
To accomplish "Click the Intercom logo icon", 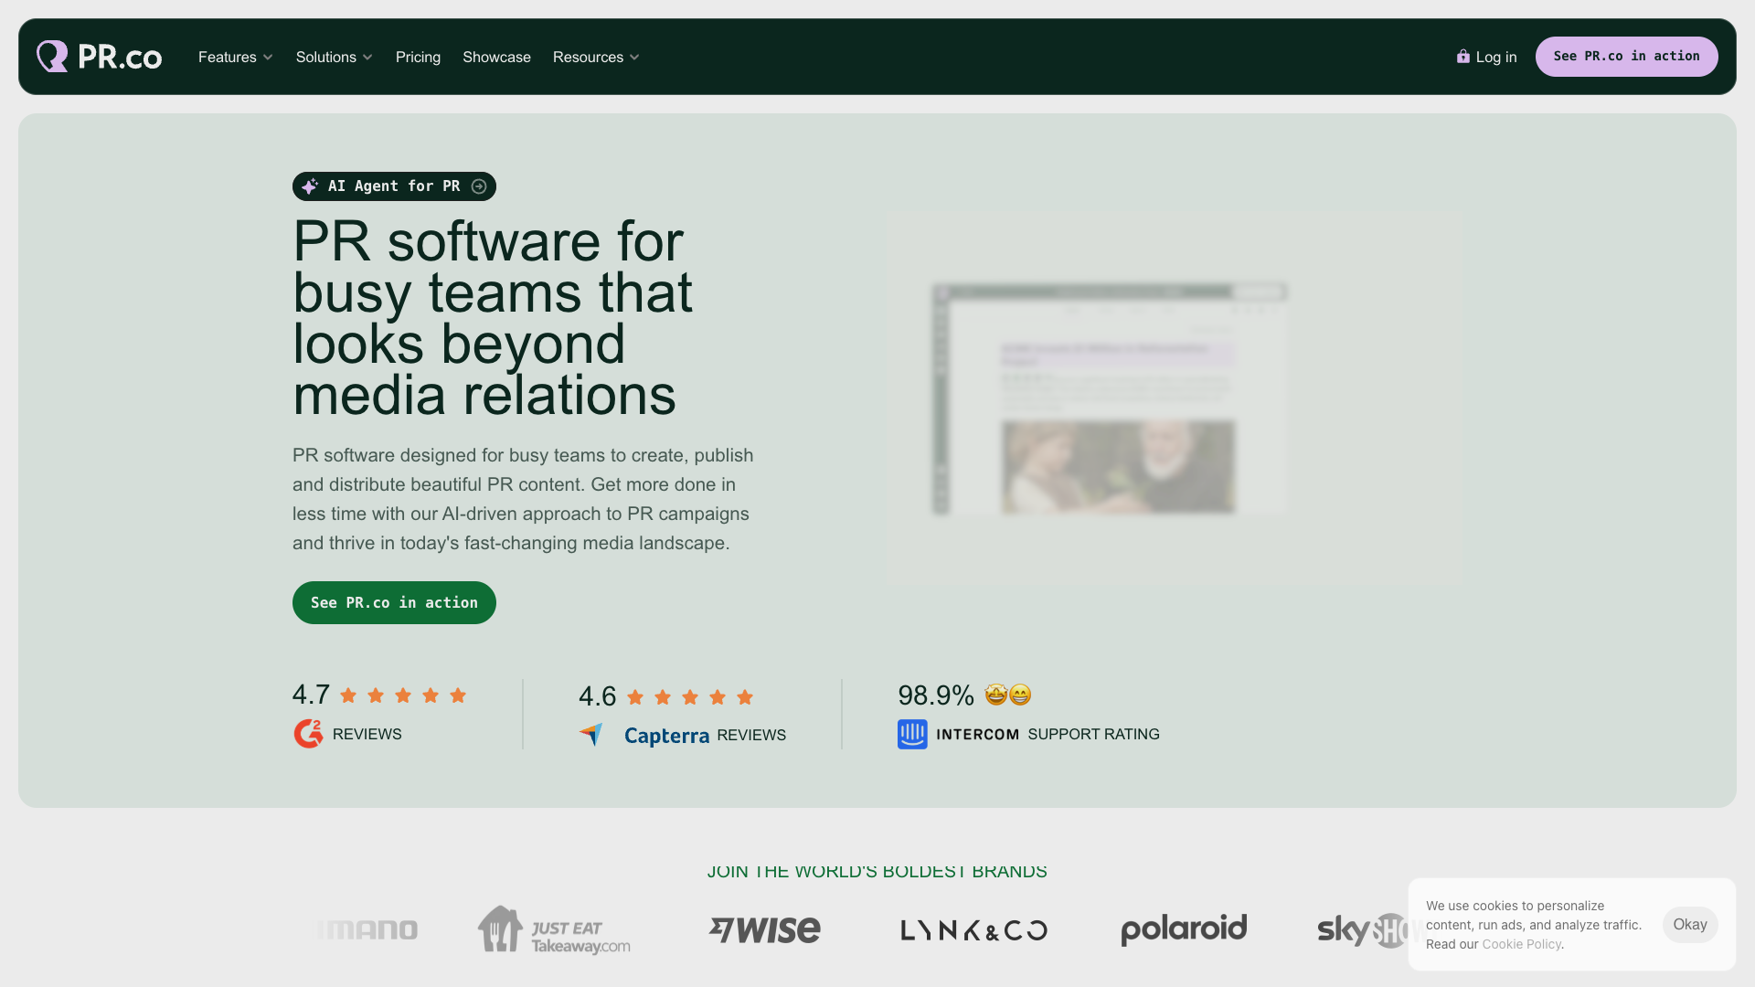I will point(912,734).
